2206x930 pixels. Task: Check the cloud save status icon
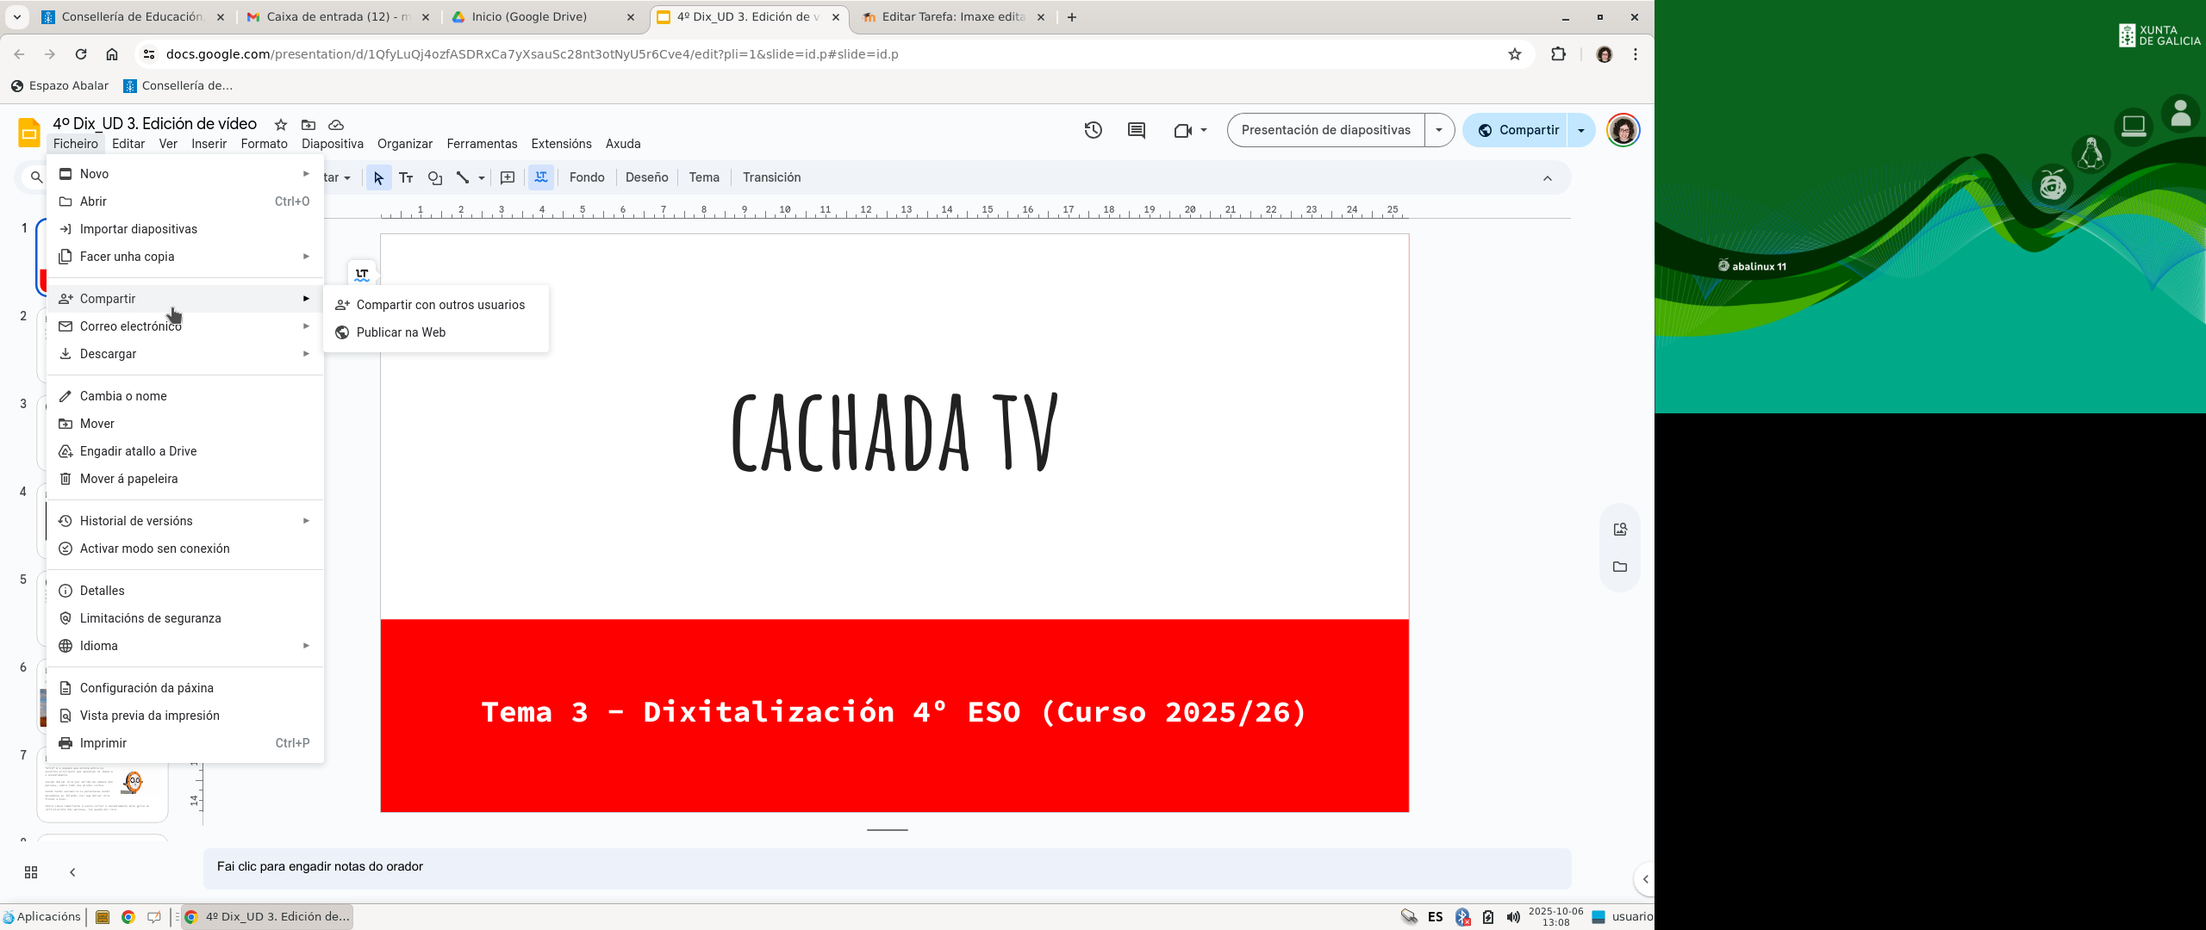click(336, 125)
